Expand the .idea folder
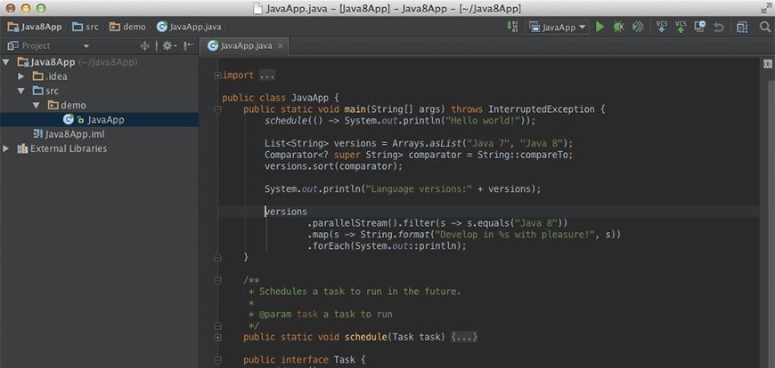 point(22,76)
